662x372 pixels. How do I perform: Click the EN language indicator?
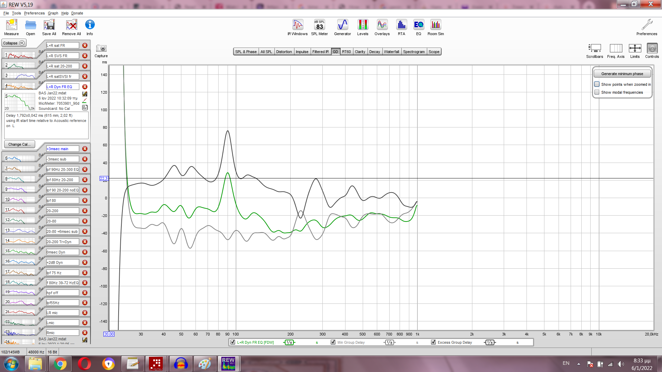click(566, 363)
